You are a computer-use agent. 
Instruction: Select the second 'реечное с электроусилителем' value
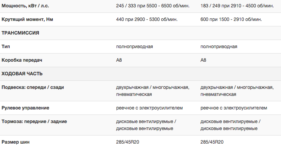[234, 108]
